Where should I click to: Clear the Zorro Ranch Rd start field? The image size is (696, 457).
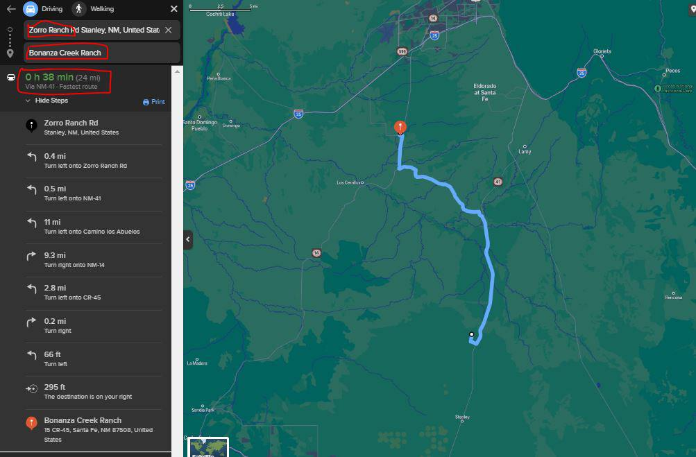[168, 31]
